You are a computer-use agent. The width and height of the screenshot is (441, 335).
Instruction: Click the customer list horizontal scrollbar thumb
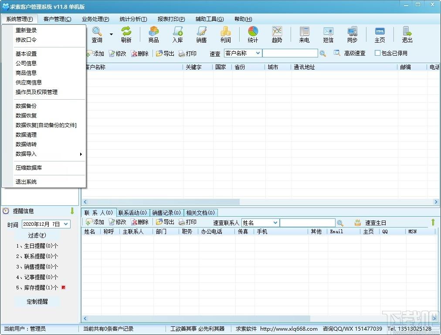[x=163, y=202]
